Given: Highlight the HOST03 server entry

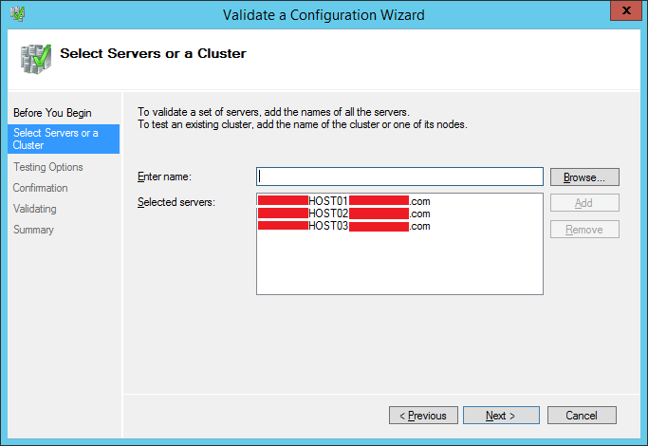Looking at the screenshot, I should click(x=343, y=226).
